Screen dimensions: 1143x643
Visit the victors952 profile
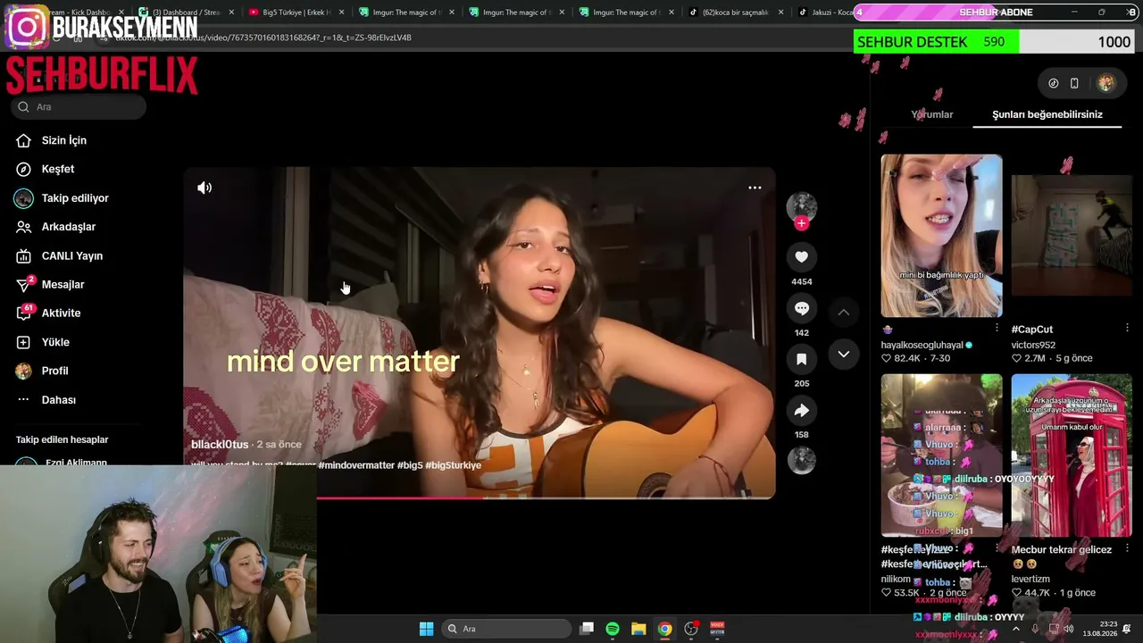(1033, 345)
